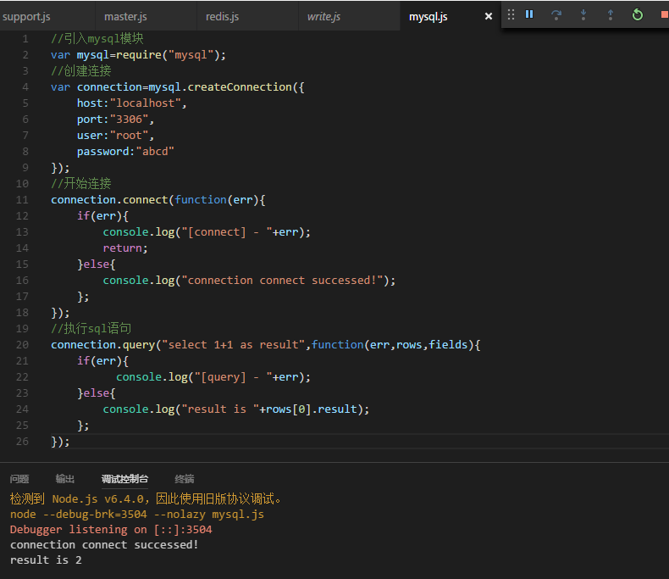Click line number 1 in the gutter

25,39
